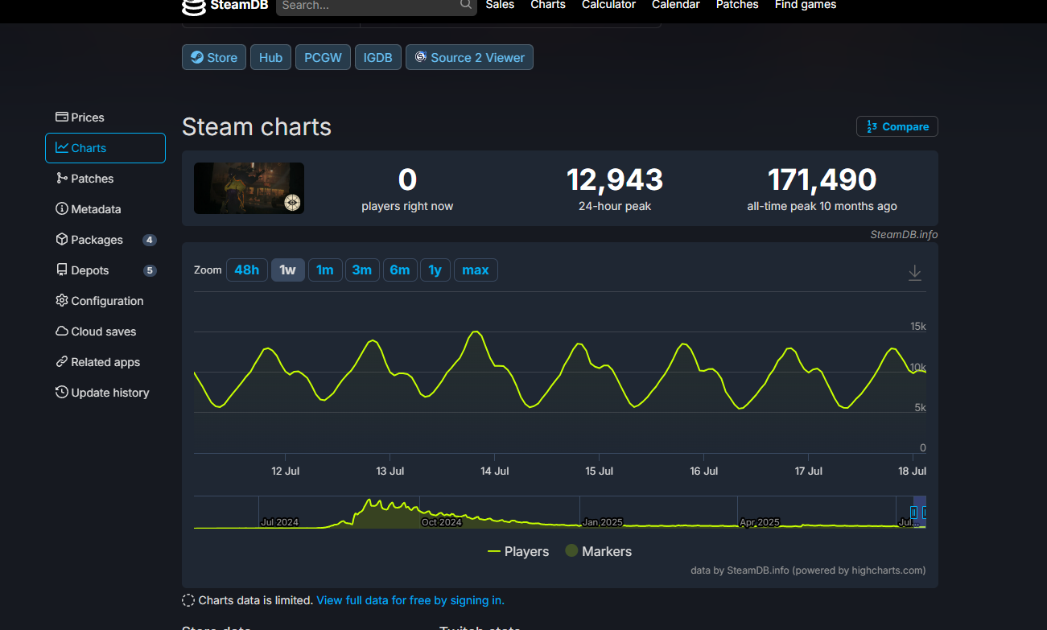Open Source 2 Viewer button
1047x630 pixels.
tap(469, 57)
